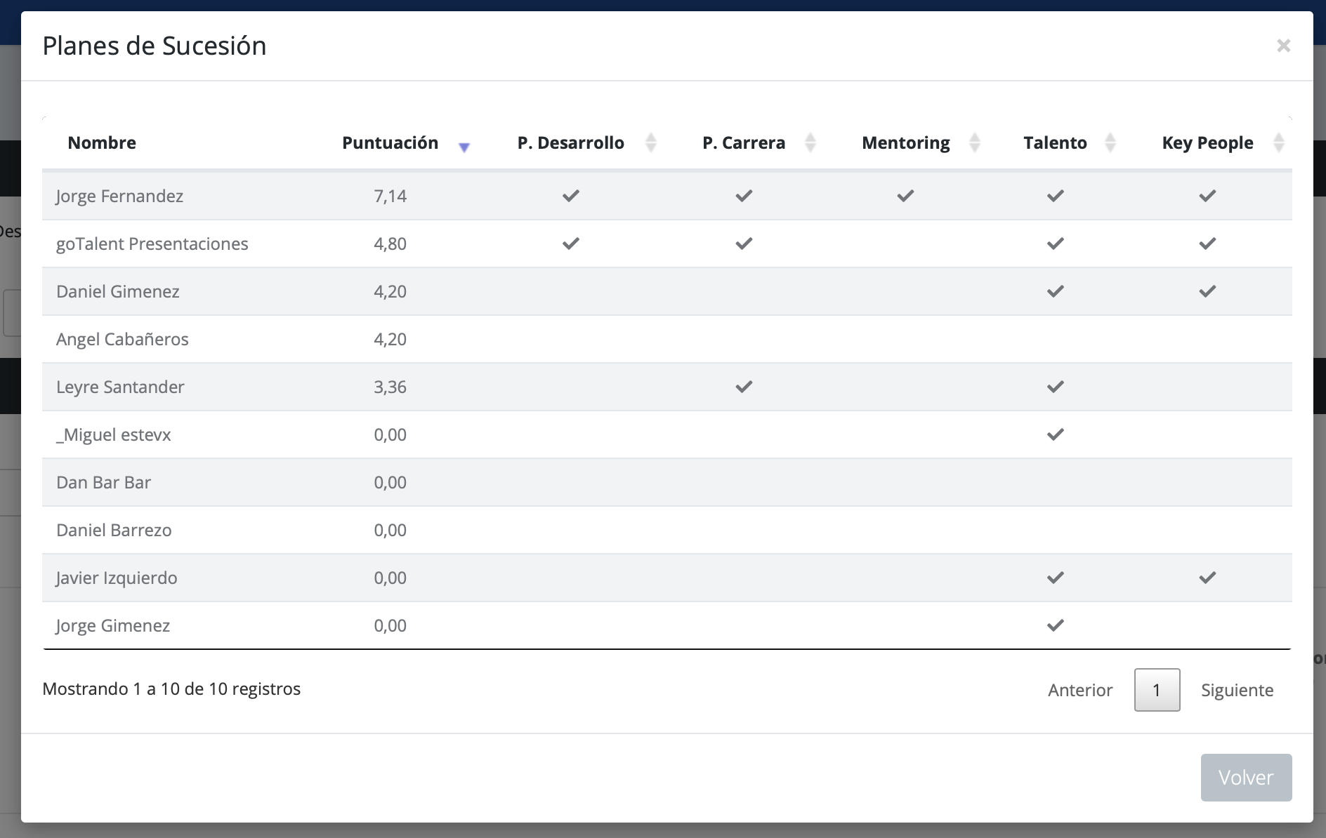Click the P. Desarrollo header text
Image resolution: width=1326 pixels, height=838 pixels.
(571, 142)
